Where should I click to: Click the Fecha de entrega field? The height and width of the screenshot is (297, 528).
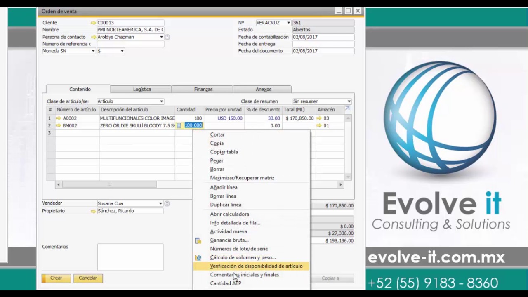(x=323, y=44)
